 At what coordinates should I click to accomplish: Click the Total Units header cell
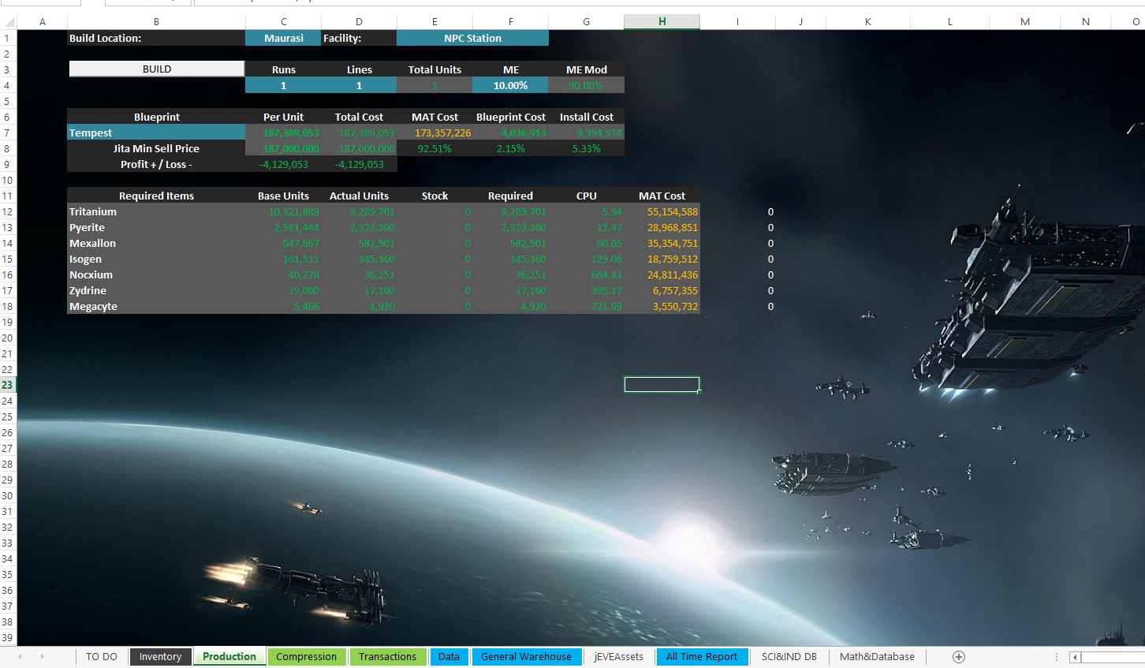click(x=435, y=69)
